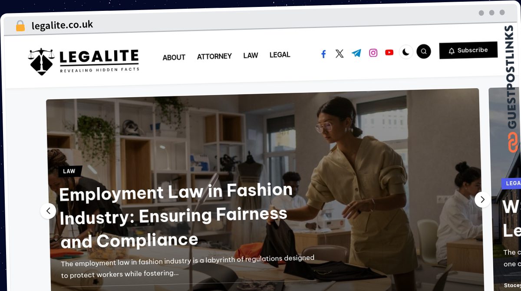The height and width of the screenshot is (291, 521).
Task: Click the GuestPostLinks chain logo
Action: point(513,142)
